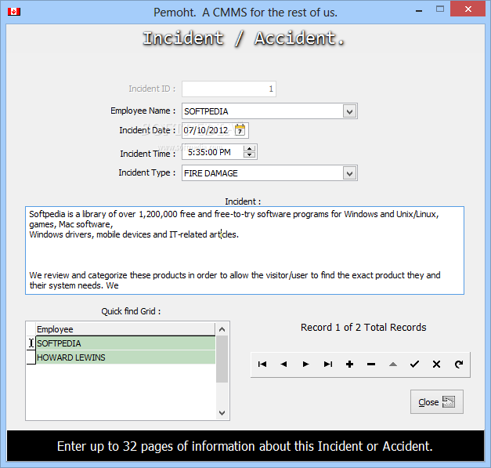Refresh data with curved arrow icon
491x468 pixels.
click(x=459, y=365)
